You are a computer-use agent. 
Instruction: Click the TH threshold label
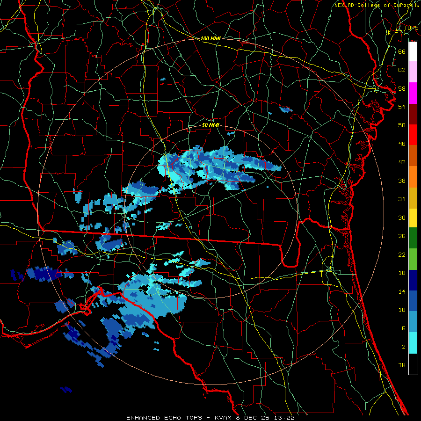coord(402,365)
